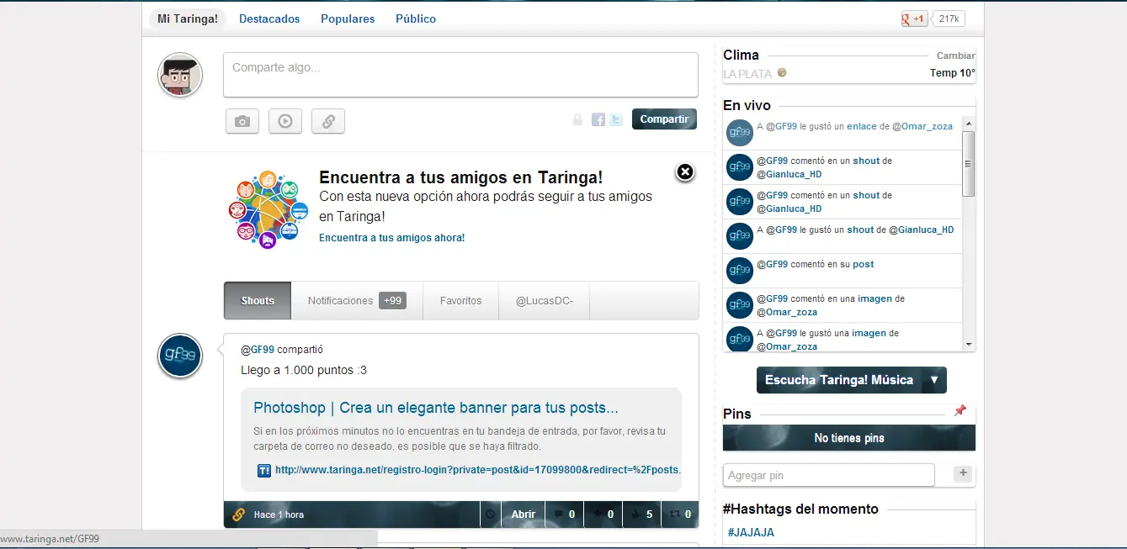
Task: Click in the Comparte algo text box
Action: [460, 75]
